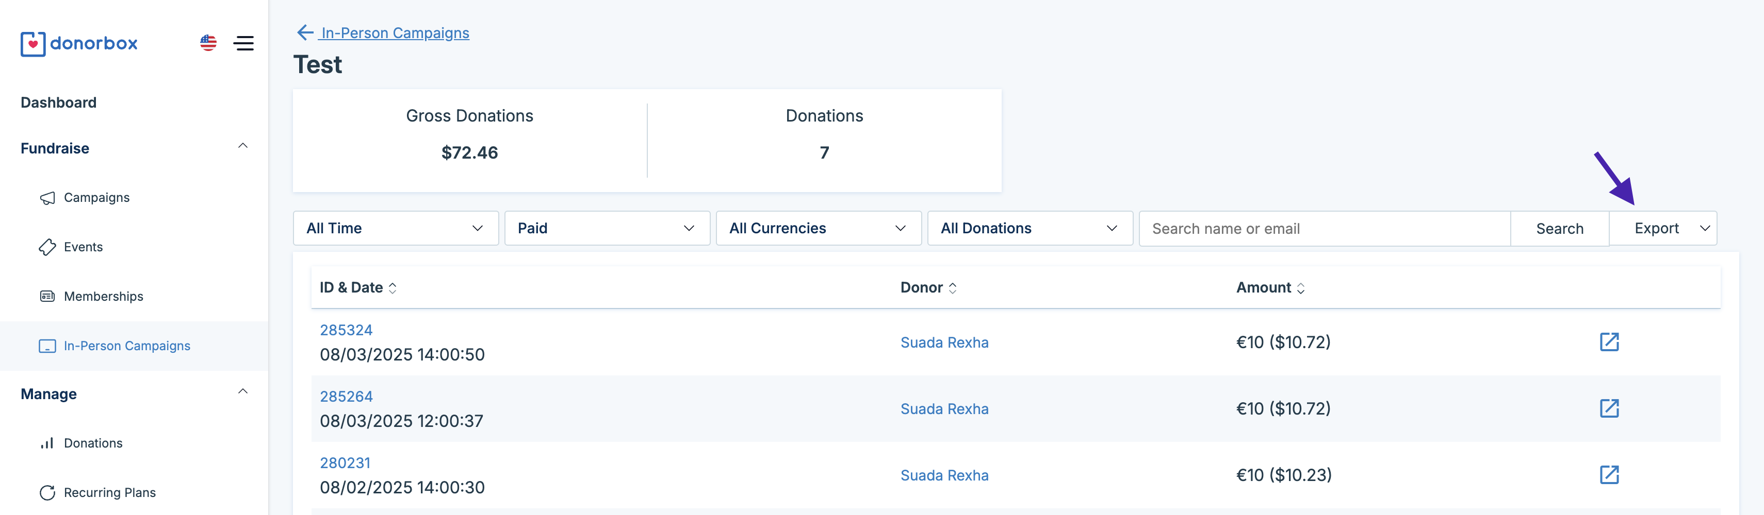Screen dimensions: 1764x515
Task: Sort table by Amount column
Action: pyautogui.click(x=1300, y=288)
